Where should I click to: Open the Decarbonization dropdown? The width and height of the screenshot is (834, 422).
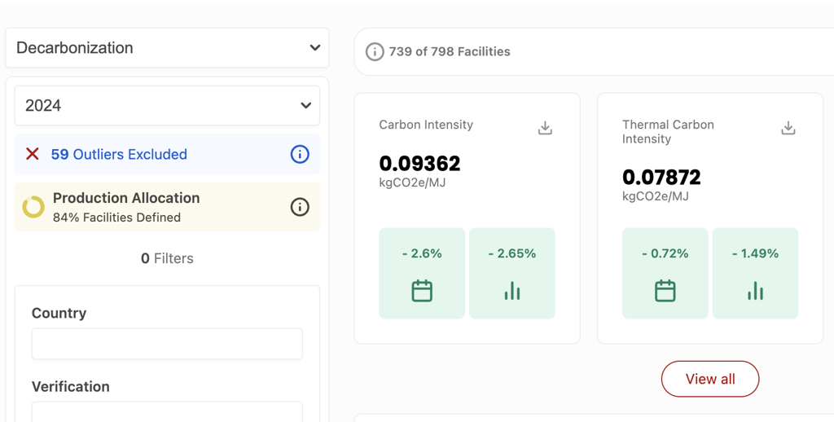point(167,48)
